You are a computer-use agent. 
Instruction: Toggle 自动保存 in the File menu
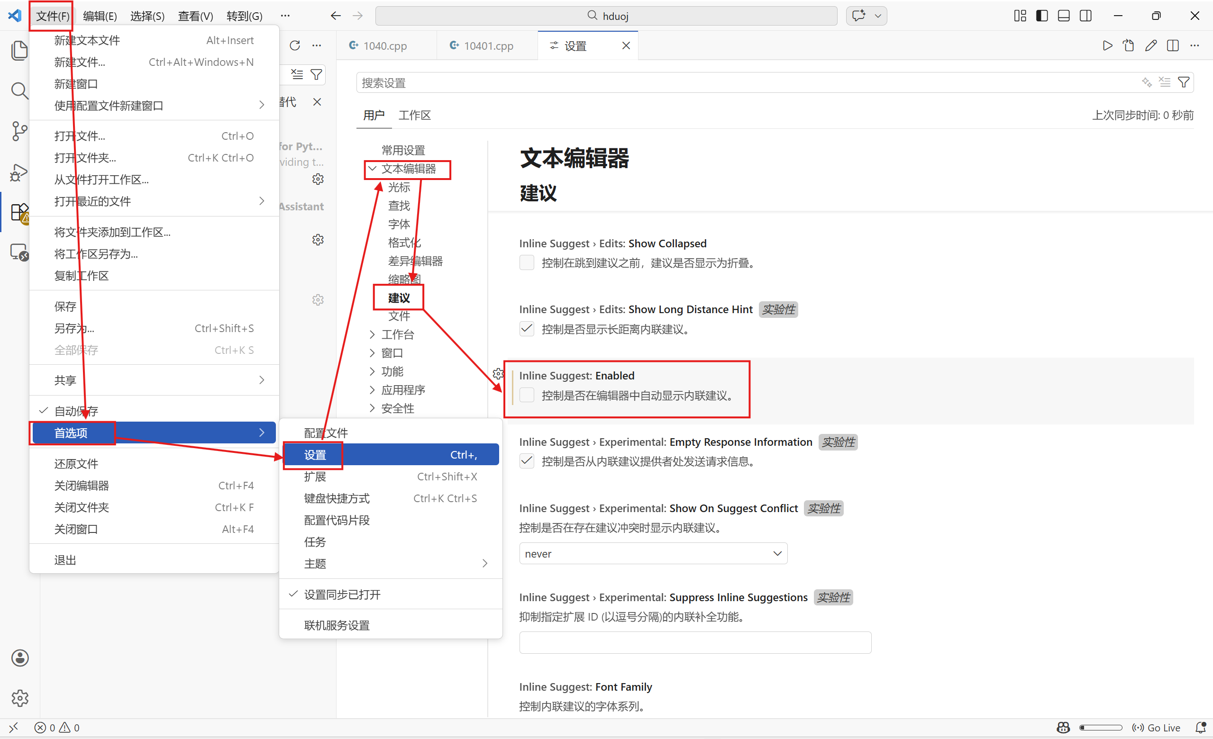[154, 410]
